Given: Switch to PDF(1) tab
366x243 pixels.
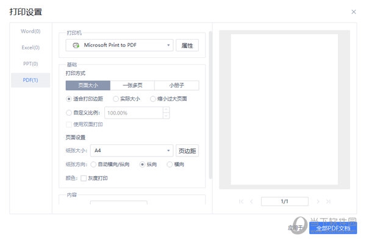Looking at the screenshot, I should pos(30,80).
